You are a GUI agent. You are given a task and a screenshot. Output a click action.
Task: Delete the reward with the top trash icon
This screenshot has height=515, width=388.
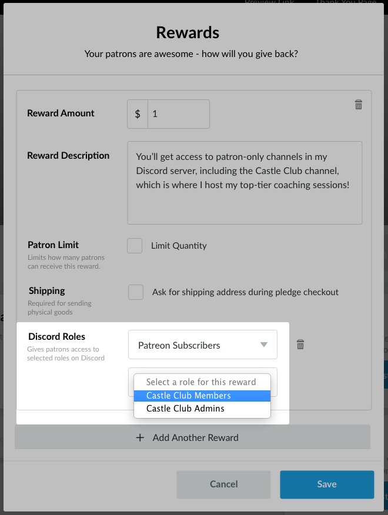coord(359,105)
